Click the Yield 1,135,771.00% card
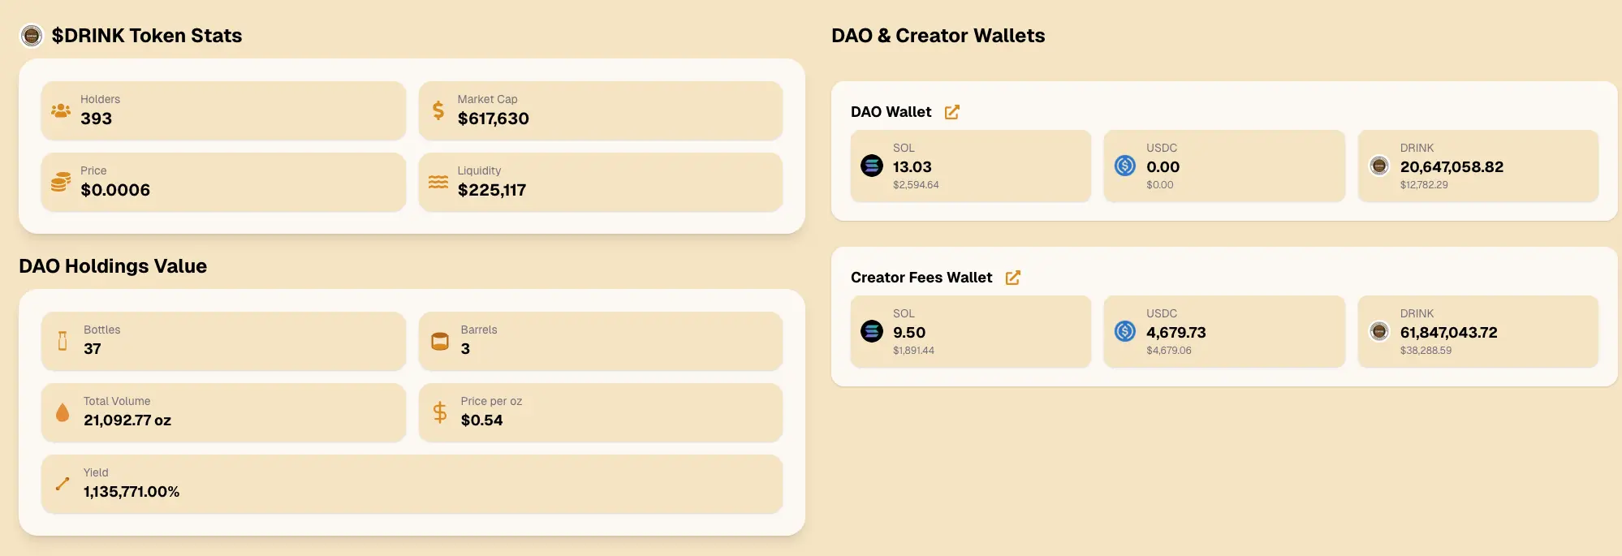Image resolution: width=1622 pixels, height=556 pixels. (x=412, y=484)
